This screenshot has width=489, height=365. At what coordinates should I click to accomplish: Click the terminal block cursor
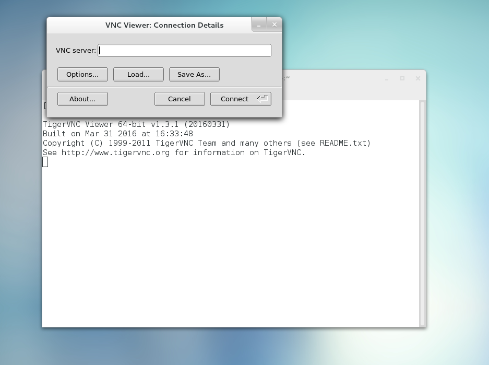pyautogui.click(x=45, y=162)
